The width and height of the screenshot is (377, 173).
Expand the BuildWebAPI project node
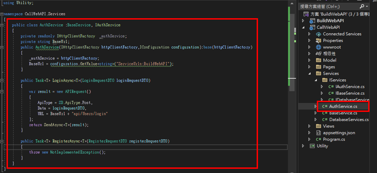303,21
